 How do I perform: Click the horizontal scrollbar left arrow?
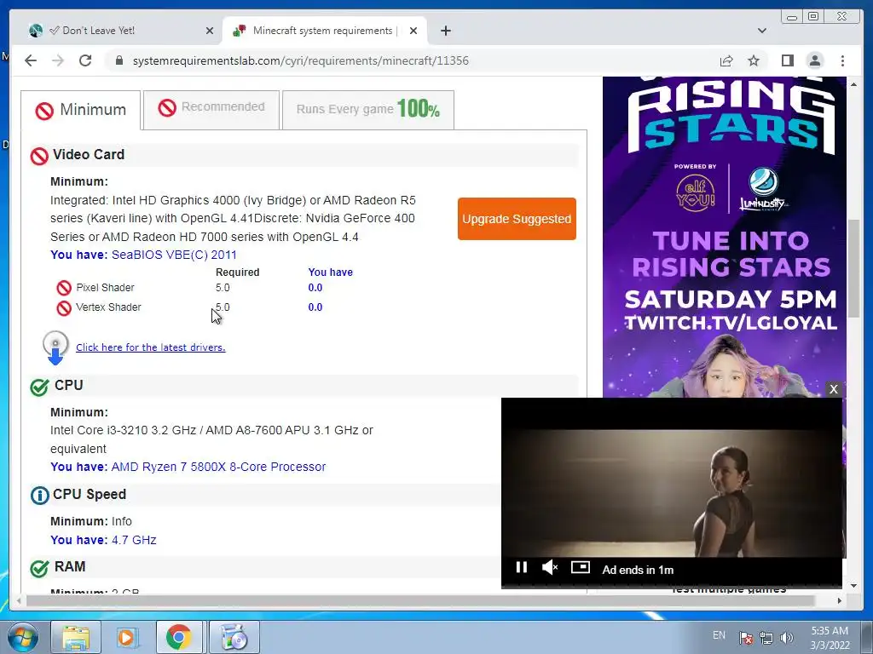[20, 600]
